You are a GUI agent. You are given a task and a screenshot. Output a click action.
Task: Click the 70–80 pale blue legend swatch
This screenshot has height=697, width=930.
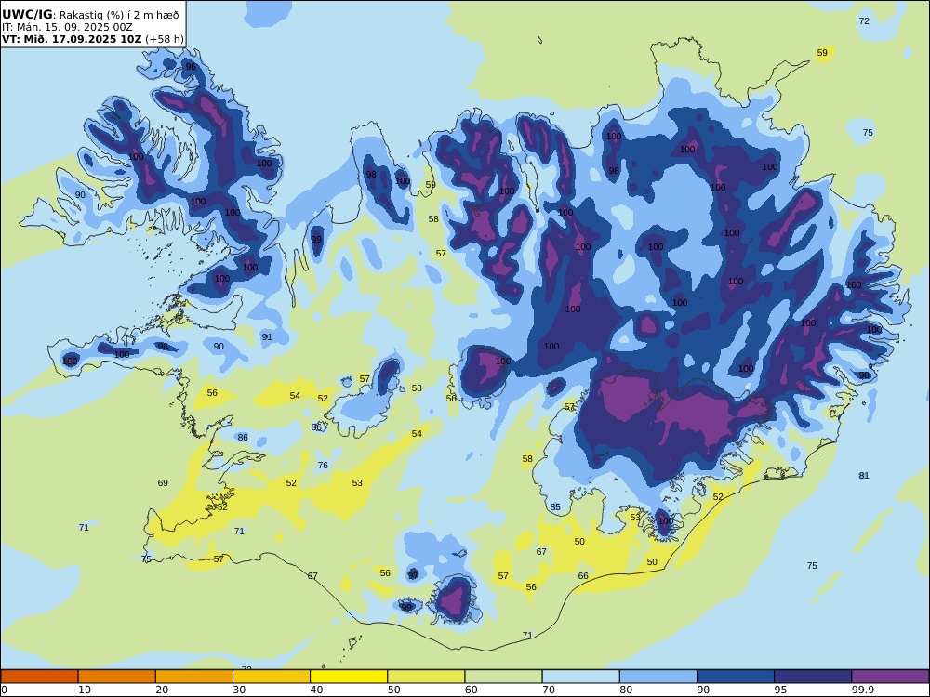click(580, 677)
